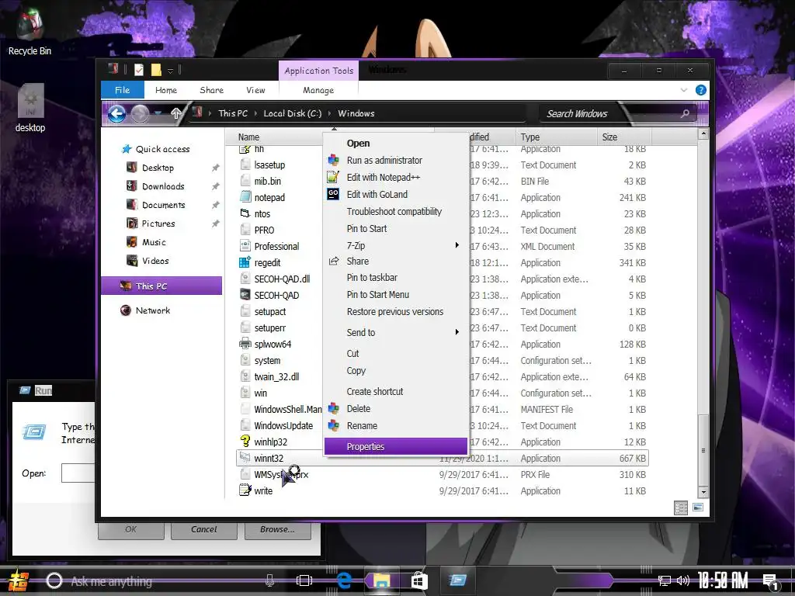Image resolution: width=795 pixels, height=596 pixels.
Task: Click the Run dialog taskbar icon
Action: 457,580
